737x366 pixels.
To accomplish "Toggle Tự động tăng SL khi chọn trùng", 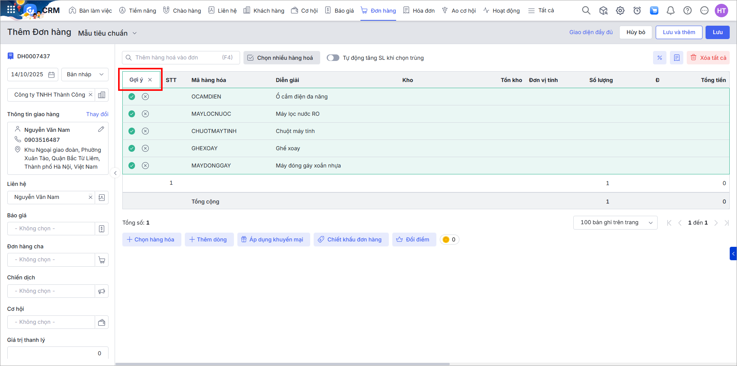I will (333, 58).
